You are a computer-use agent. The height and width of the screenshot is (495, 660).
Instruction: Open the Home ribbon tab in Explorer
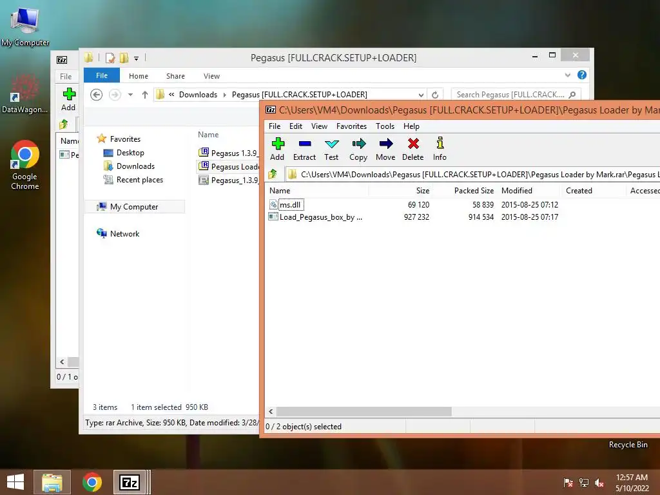pyautogui.click(x=139, y=76)
